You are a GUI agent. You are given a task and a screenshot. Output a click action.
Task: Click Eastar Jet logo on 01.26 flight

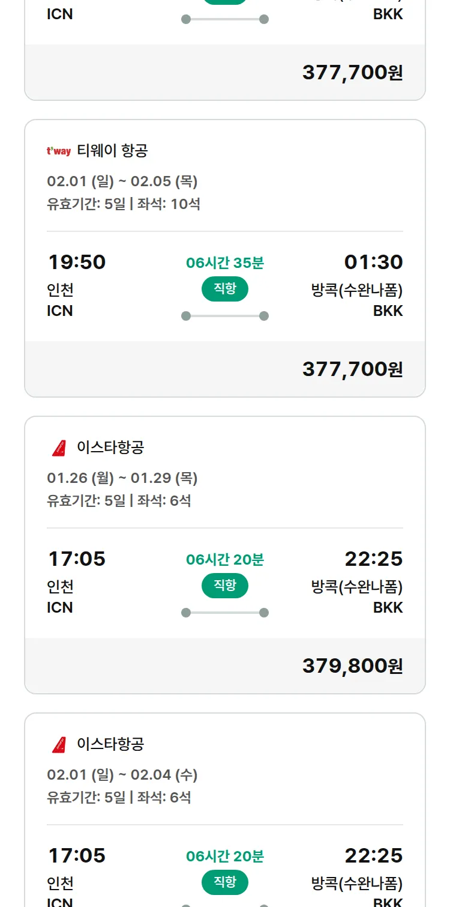coord(59,447)
